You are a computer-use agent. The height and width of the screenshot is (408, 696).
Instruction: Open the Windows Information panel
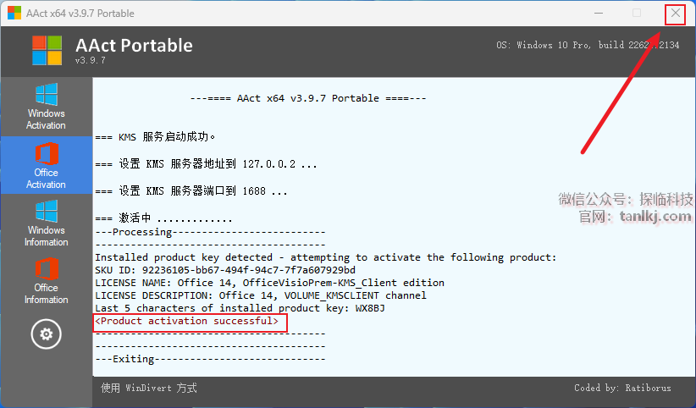point(46,223)
